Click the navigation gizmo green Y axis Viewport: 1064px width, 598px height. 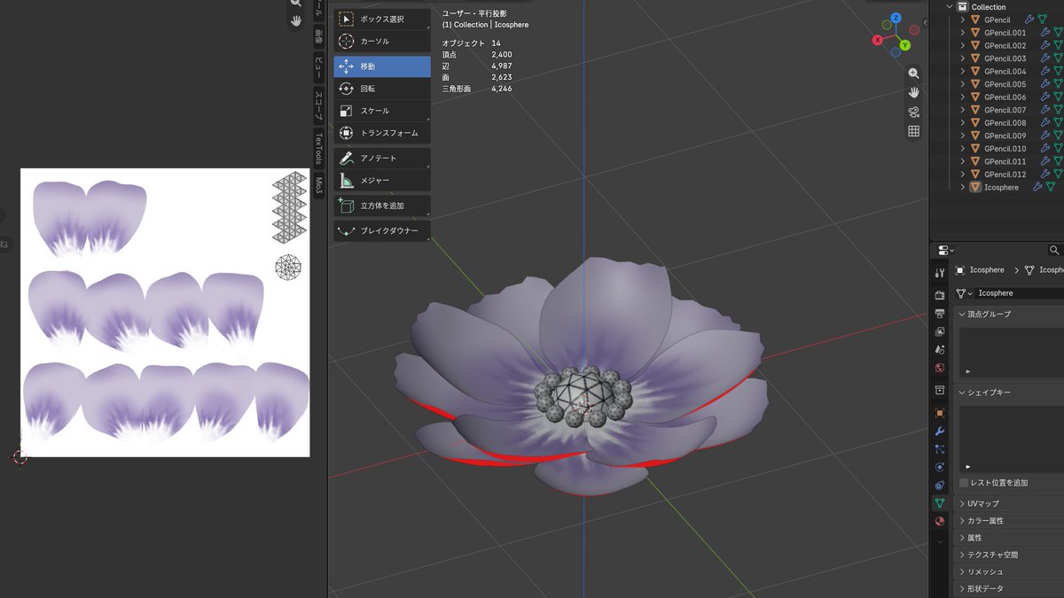(905, 44)
